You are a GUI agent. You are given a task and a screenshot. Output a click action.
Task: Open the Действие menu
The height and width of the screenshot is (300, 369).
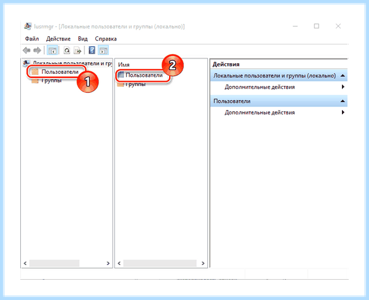[x=58, y=39]
